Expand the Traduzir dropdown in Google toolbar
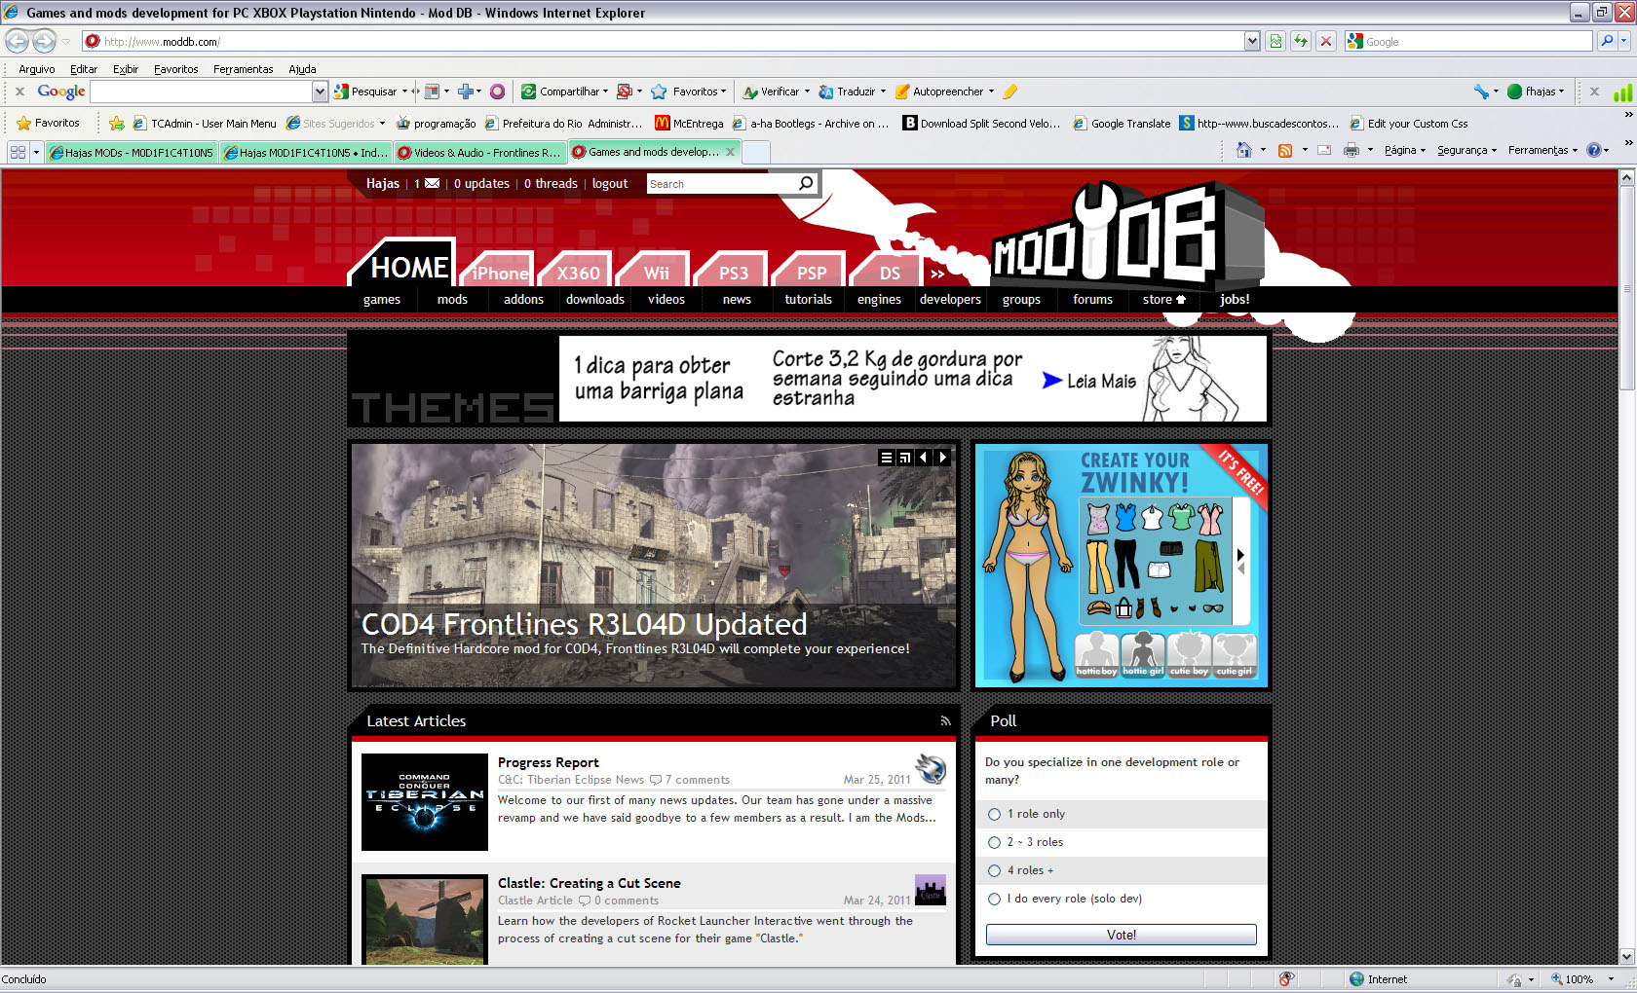This screenshot has height=993, width=1637. [x=883, y=92]
